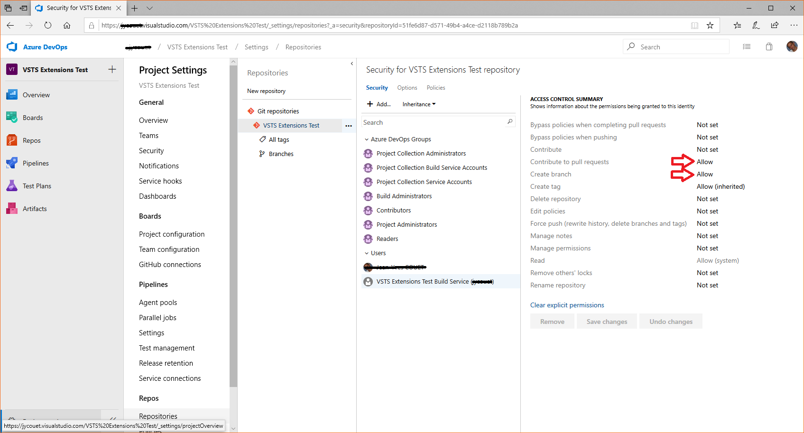
Task: Open Service hooks settings page
Action: (x=160, y=181)
